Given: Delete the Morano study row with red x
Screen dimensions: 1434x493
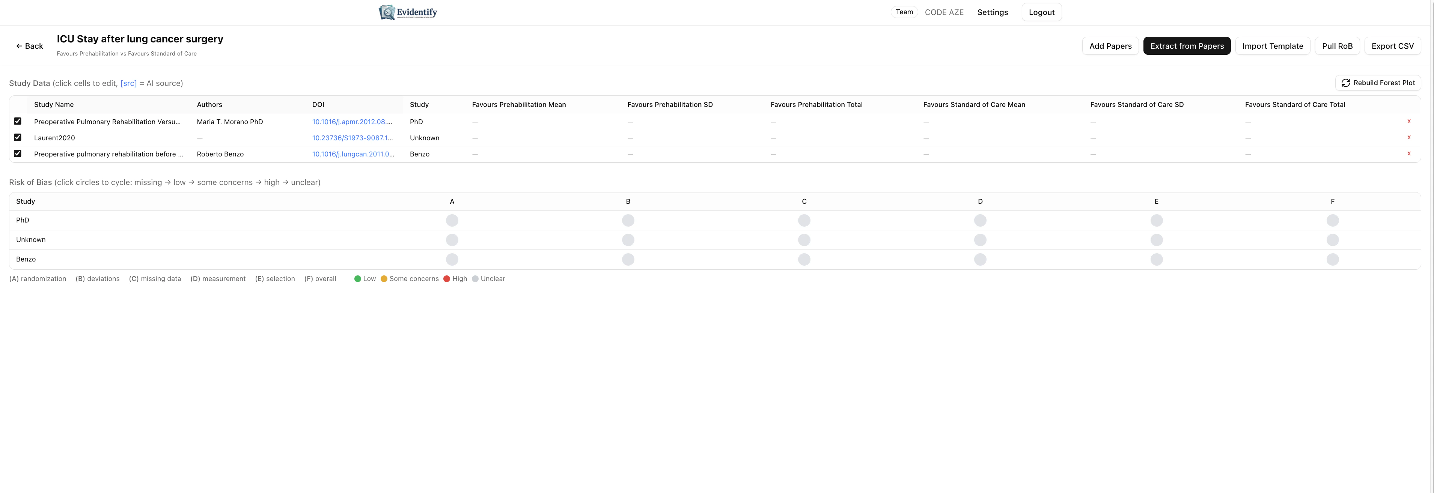Looking at the screenshot, I should (x=1408, y=121).
